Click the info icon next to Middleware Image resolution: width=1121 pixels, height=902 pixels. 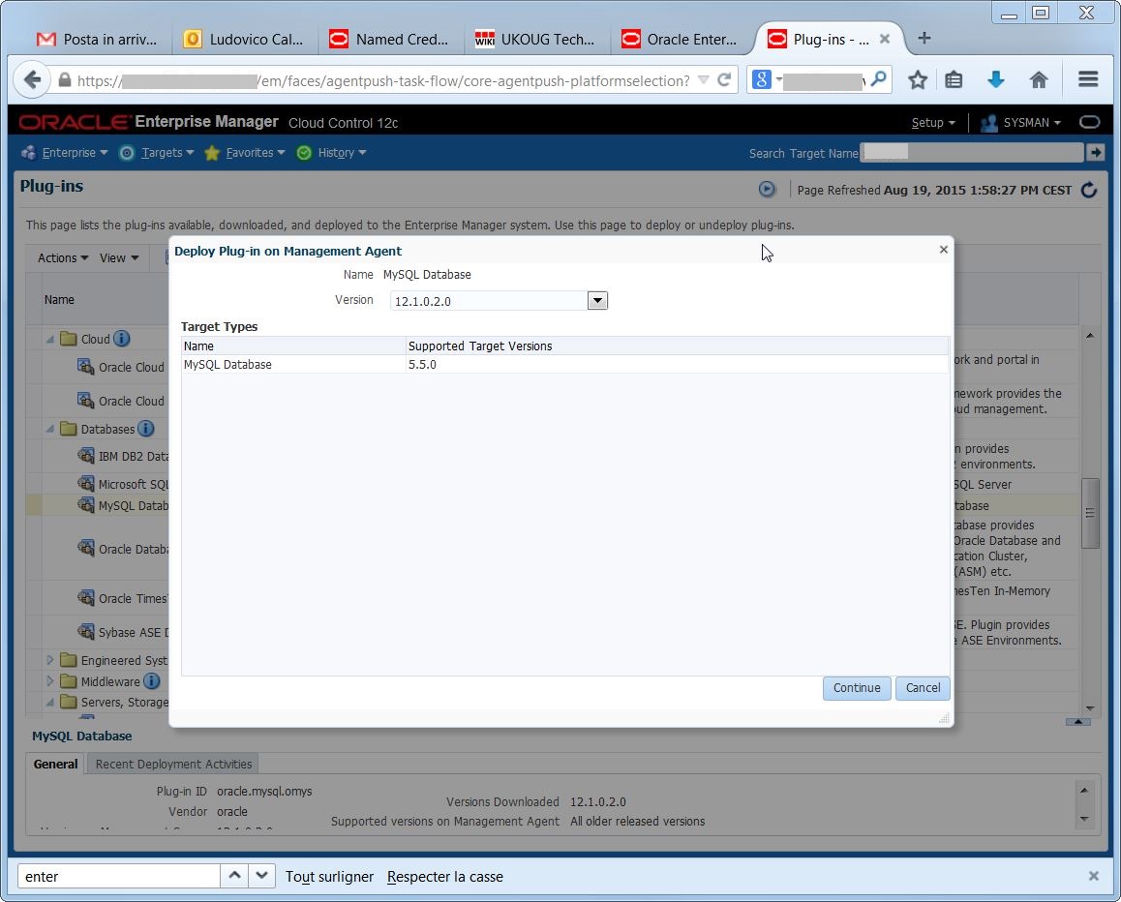point(152,681)
